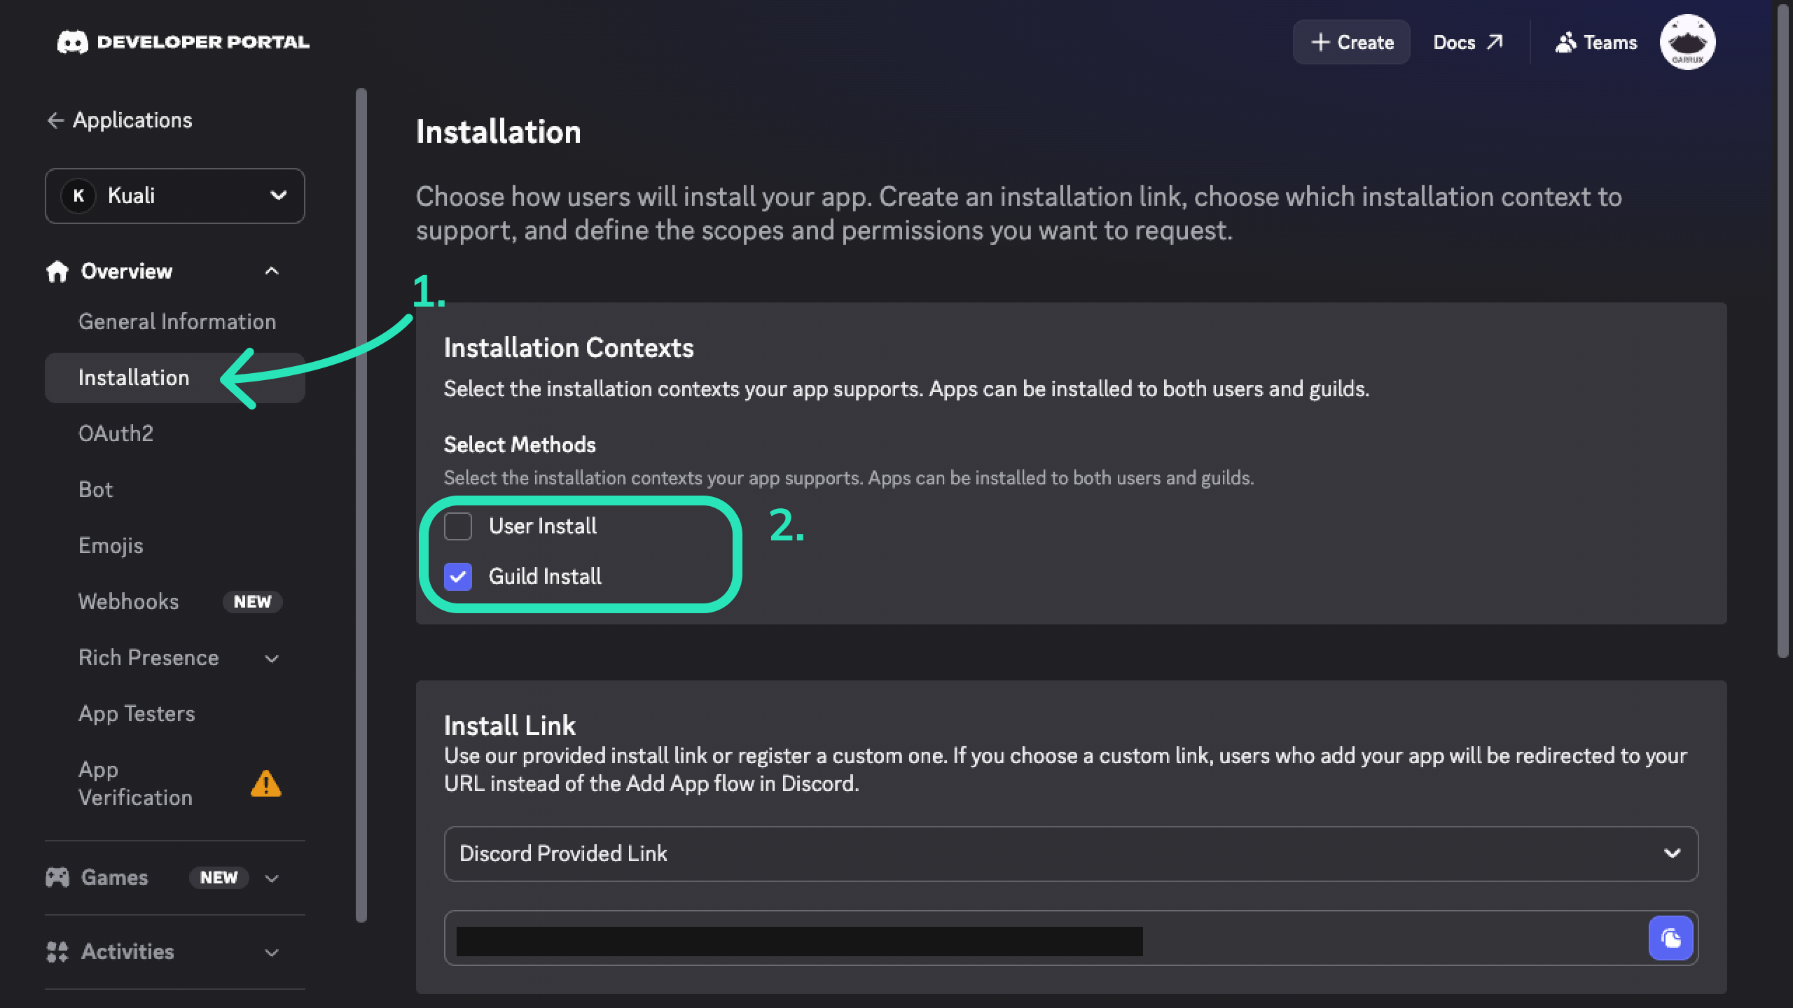The image size is (1793, 1008).
Task: Open the Webhooks page
Action: click(x=129, y=601)
